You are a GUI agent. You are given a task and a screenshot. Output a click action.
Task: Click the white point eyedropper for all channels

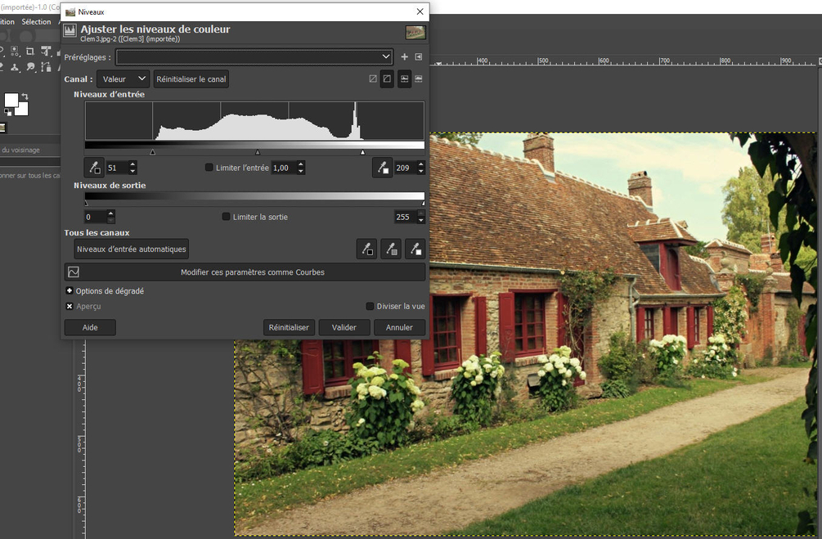(415, 249)
